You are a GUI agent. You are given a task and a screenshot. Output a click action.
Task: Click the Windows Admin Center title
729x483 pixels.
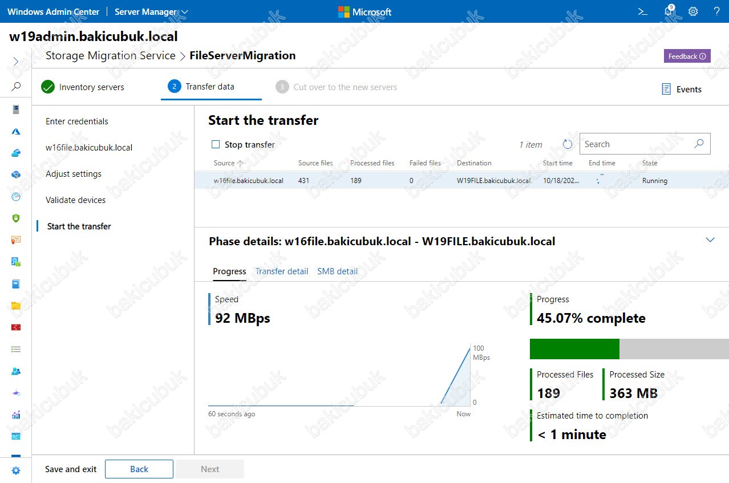tap(53, 11)
